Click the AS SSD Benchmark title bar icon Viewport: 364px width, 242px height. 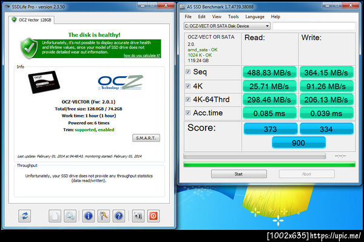[x=183, y=7]
